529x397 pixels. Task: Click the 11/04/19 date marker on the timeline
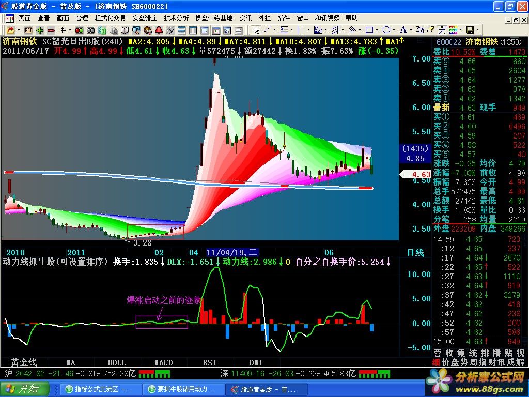(x=232, y=252)
